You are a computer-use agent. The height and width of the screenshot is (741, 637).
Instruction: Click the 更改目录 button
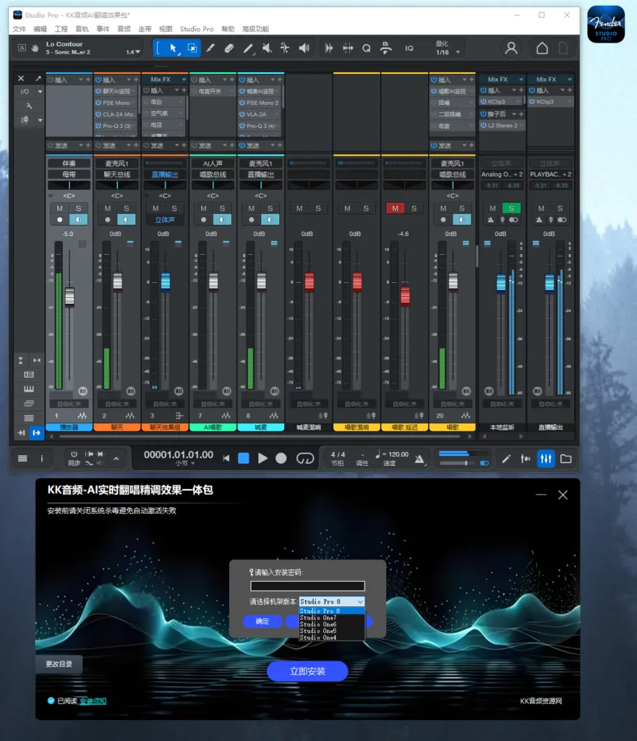pos(59,664)
